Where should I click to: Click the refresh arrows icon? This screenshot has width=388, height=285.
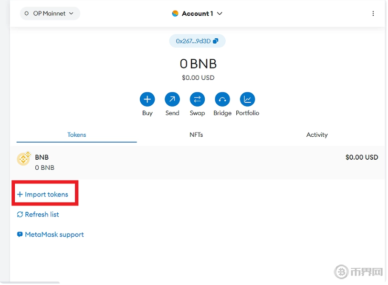(x=20, y=215)
